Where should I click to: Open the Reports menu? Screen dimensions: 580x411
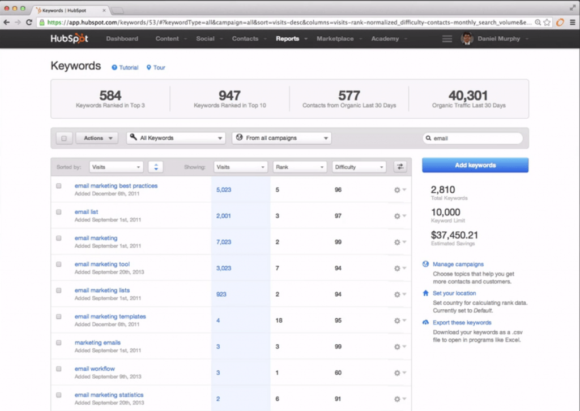292,39
